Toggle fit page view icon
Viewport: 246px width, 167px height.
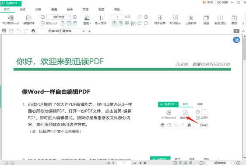63,24
